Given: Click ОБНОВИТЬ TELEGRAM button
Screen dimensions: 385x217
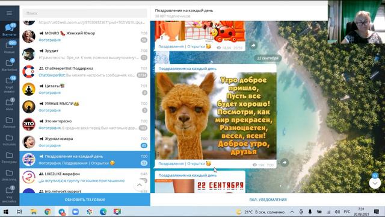Looking at the screenshot, I should click(x=85, y=200).
